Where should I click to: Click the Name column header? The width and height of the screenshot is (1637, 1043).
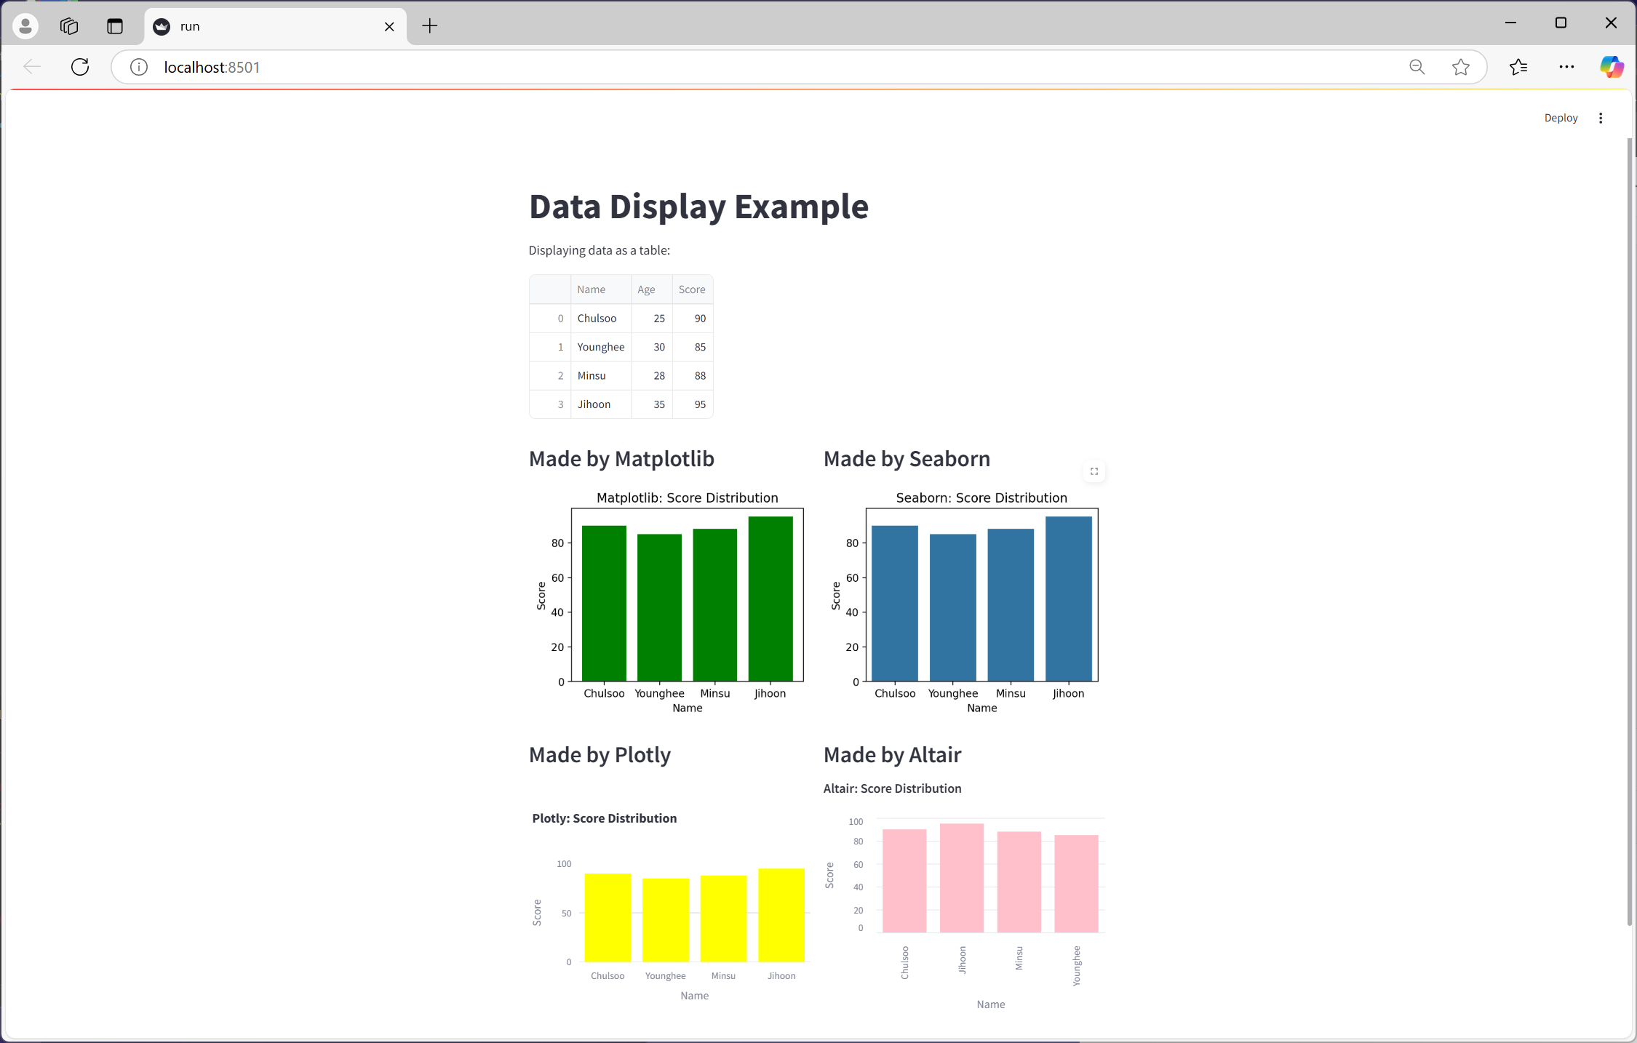[601, 289]
